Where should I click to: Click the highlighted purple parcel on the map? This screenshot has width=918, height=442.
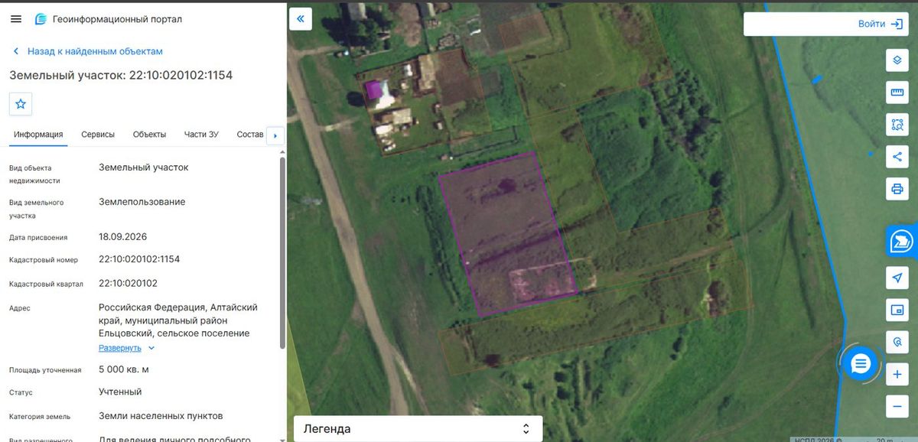click(x=509, y=233)
